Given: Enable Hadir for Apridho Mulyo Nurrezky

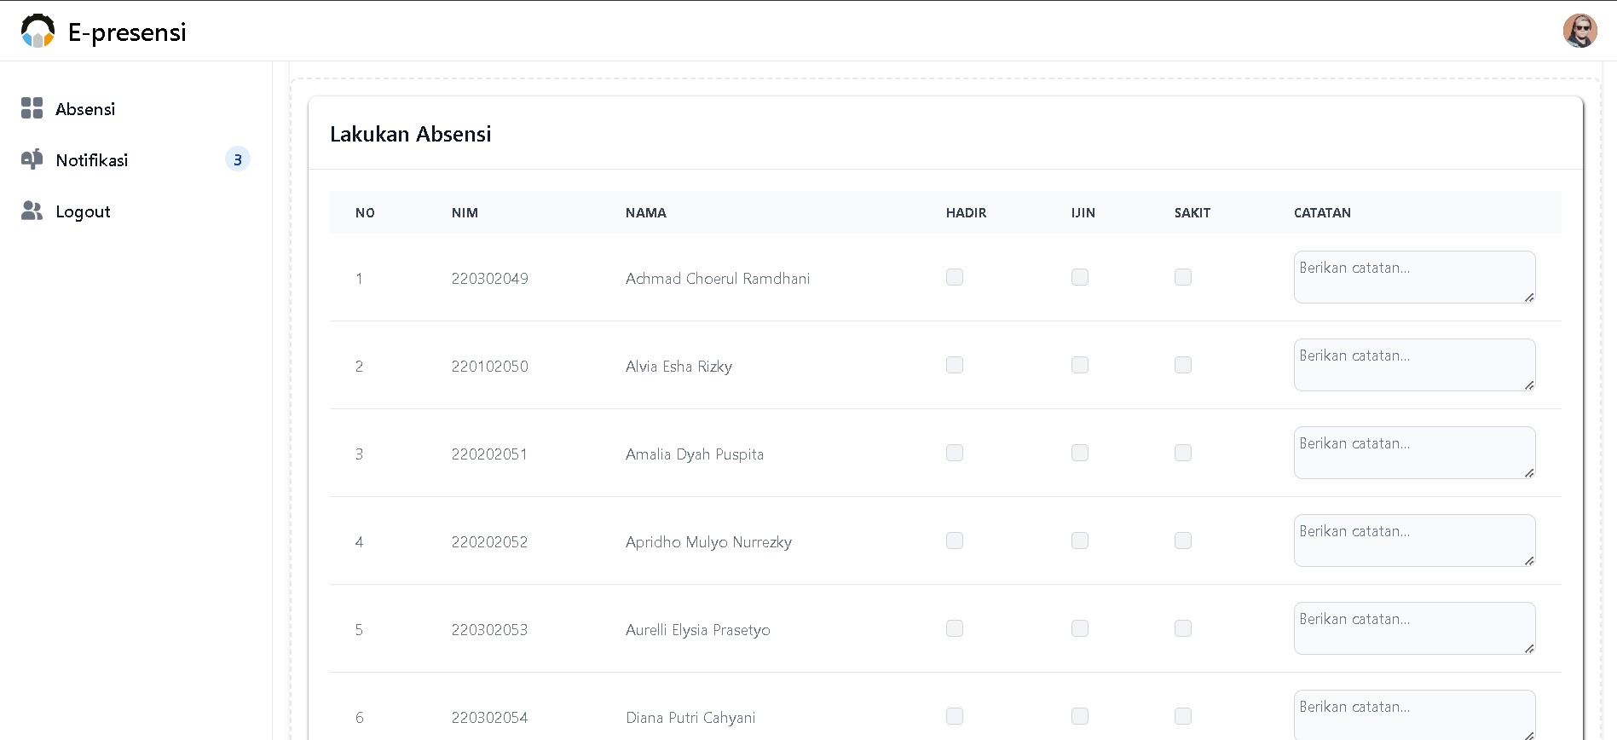Looking at the screenshot, I should click(955, 541).
